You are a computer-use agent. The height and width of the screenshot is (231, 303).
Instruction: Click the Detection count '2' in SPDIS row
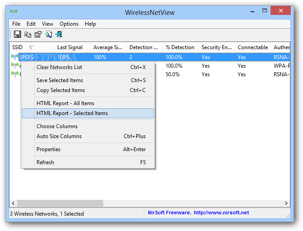(131, 57)
